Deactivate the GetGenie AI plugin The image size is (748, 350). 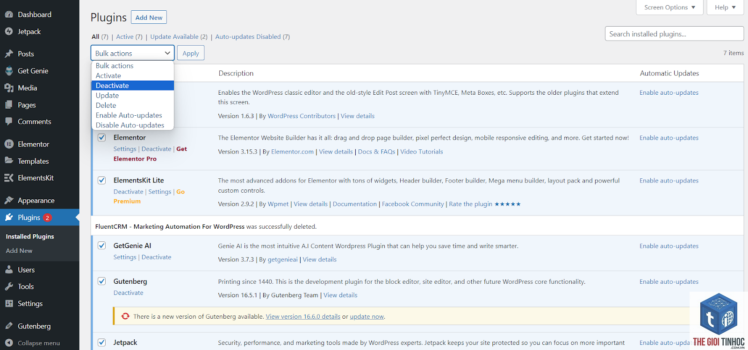(x=156, y=257)
